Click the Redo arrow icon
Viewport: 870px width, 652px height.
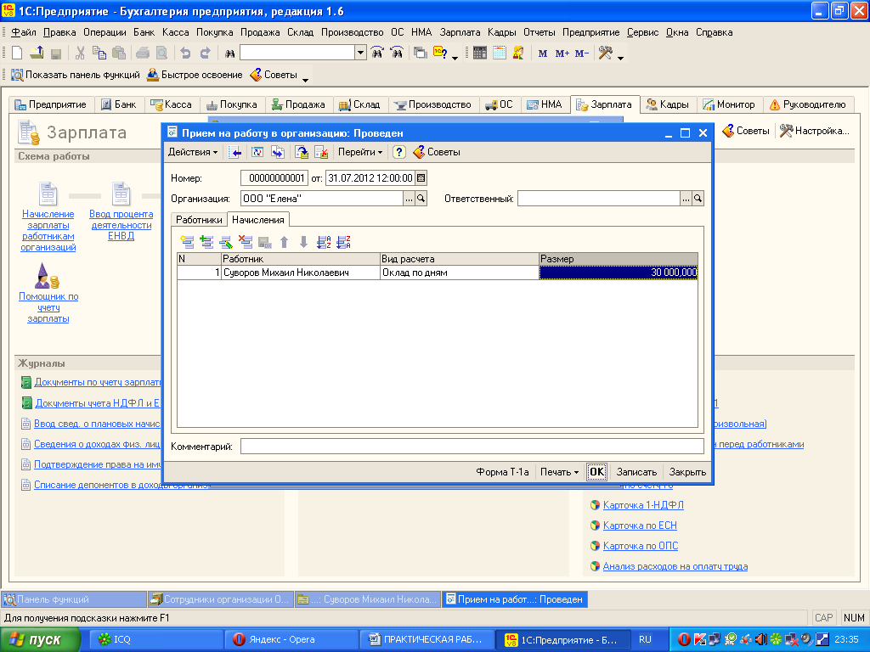point(206,53)
